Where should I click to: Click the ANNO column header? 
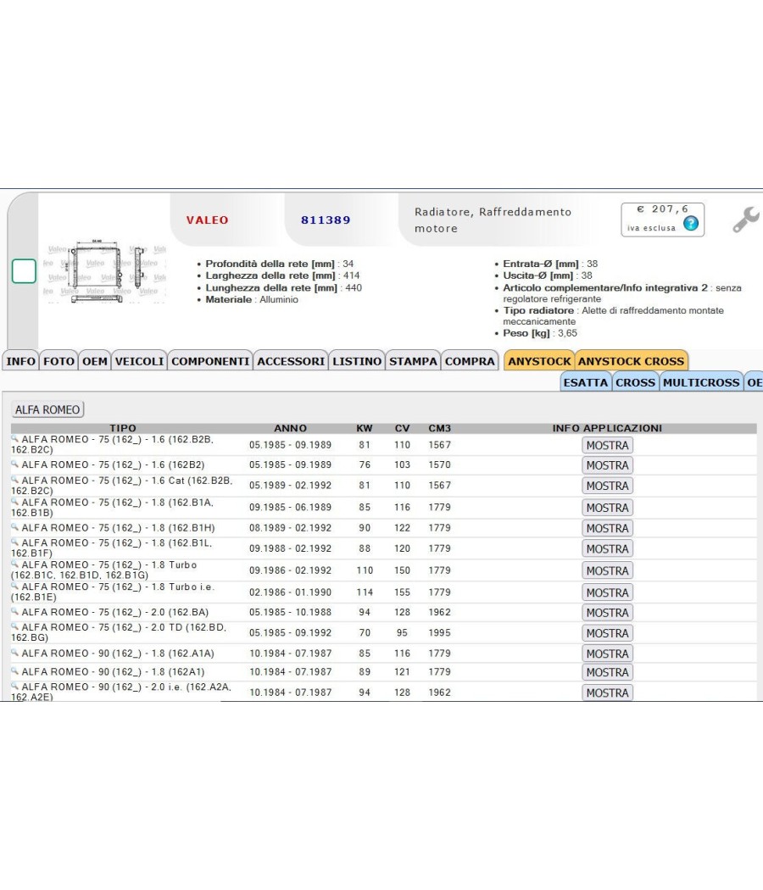[290, 428]
